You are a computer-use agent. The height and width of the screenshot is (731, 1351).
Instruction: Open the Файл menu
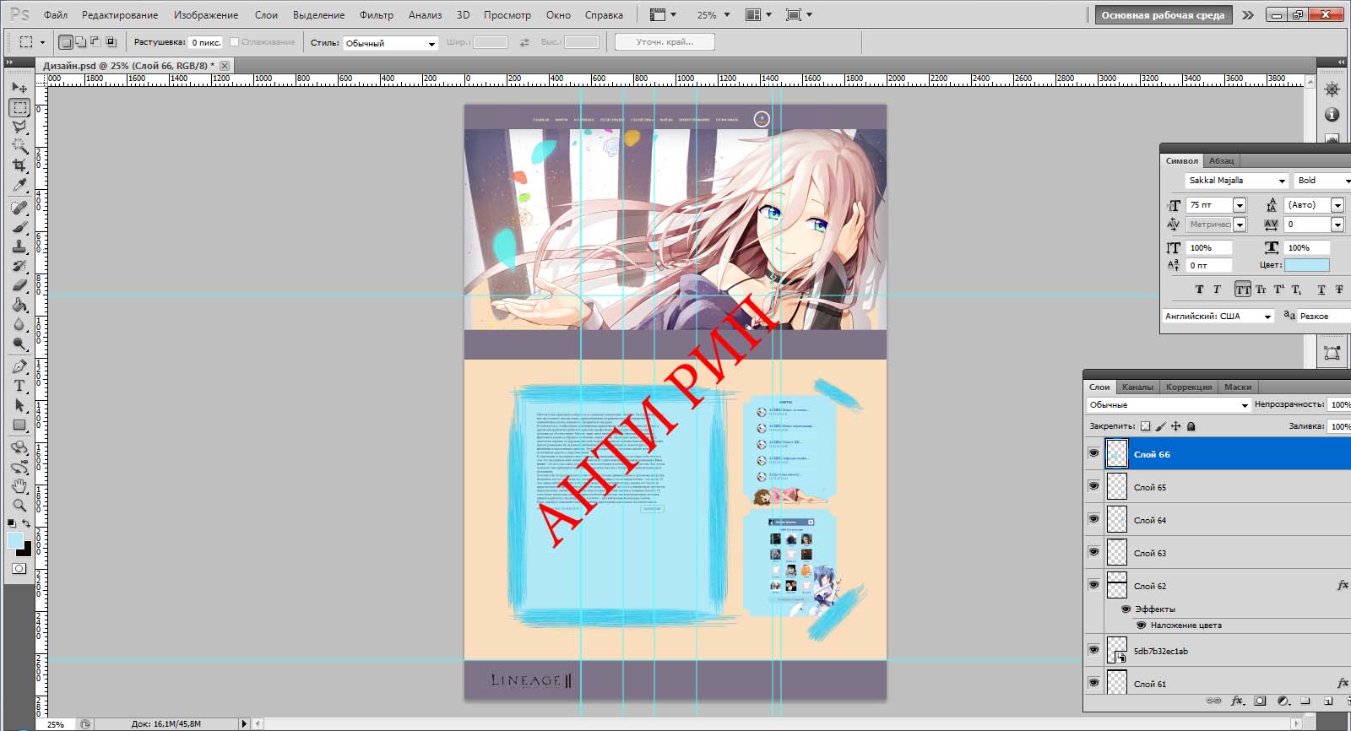pyautogui.click(x=56, y=15)
